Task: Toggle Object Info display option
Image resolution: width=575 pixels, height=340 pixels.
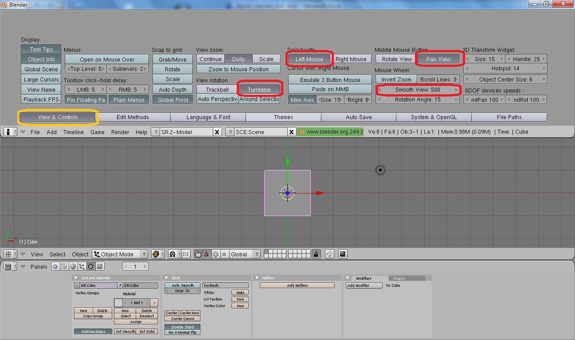Action: [41, 59]
